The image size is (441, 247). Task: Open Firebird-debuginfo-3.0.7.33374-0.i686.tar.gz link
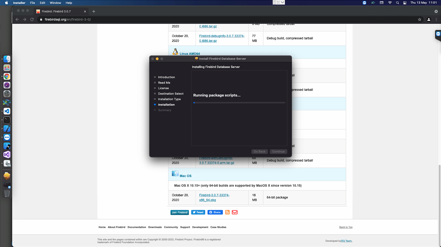(x=222, y=38)
